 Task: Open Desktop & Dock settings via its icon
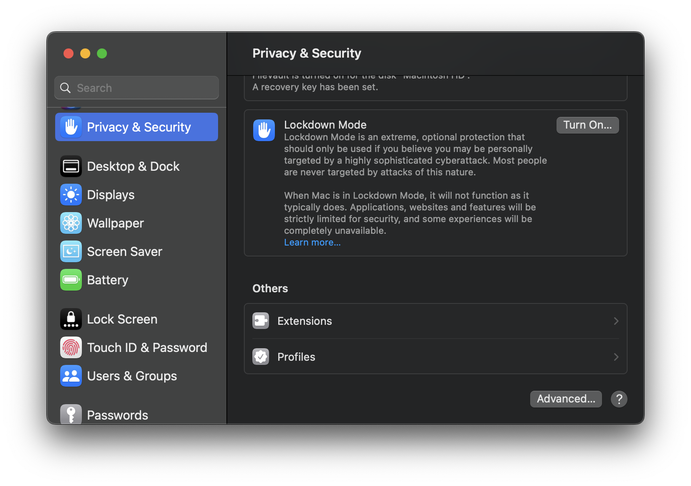pos(71,166)
